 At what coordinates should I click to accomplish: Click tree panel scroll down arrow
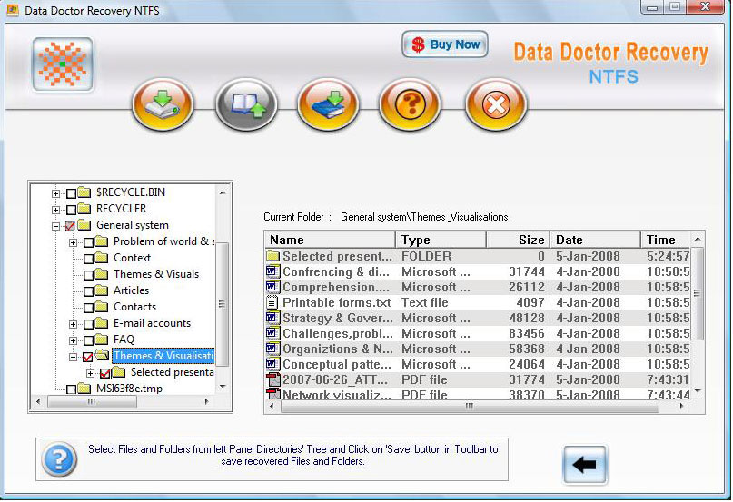[223, 387]
